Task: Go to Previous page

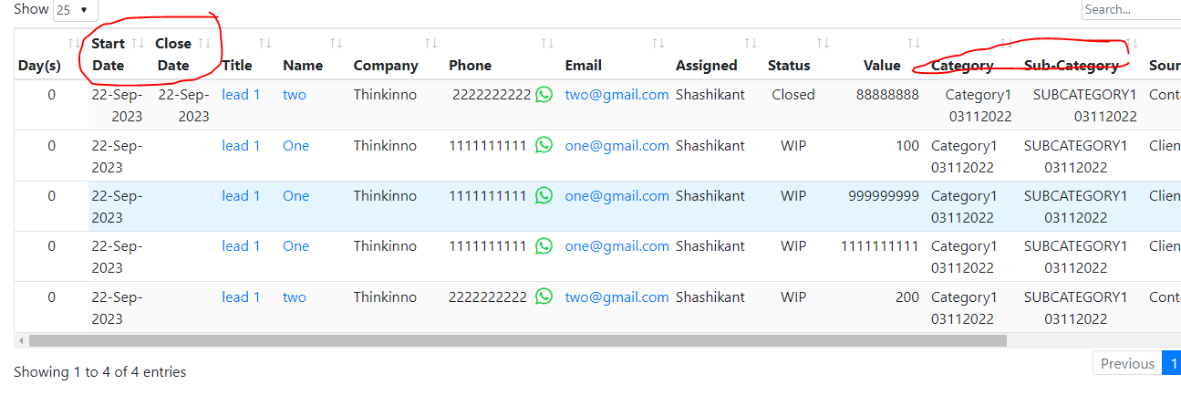Action: point(1127,363)
